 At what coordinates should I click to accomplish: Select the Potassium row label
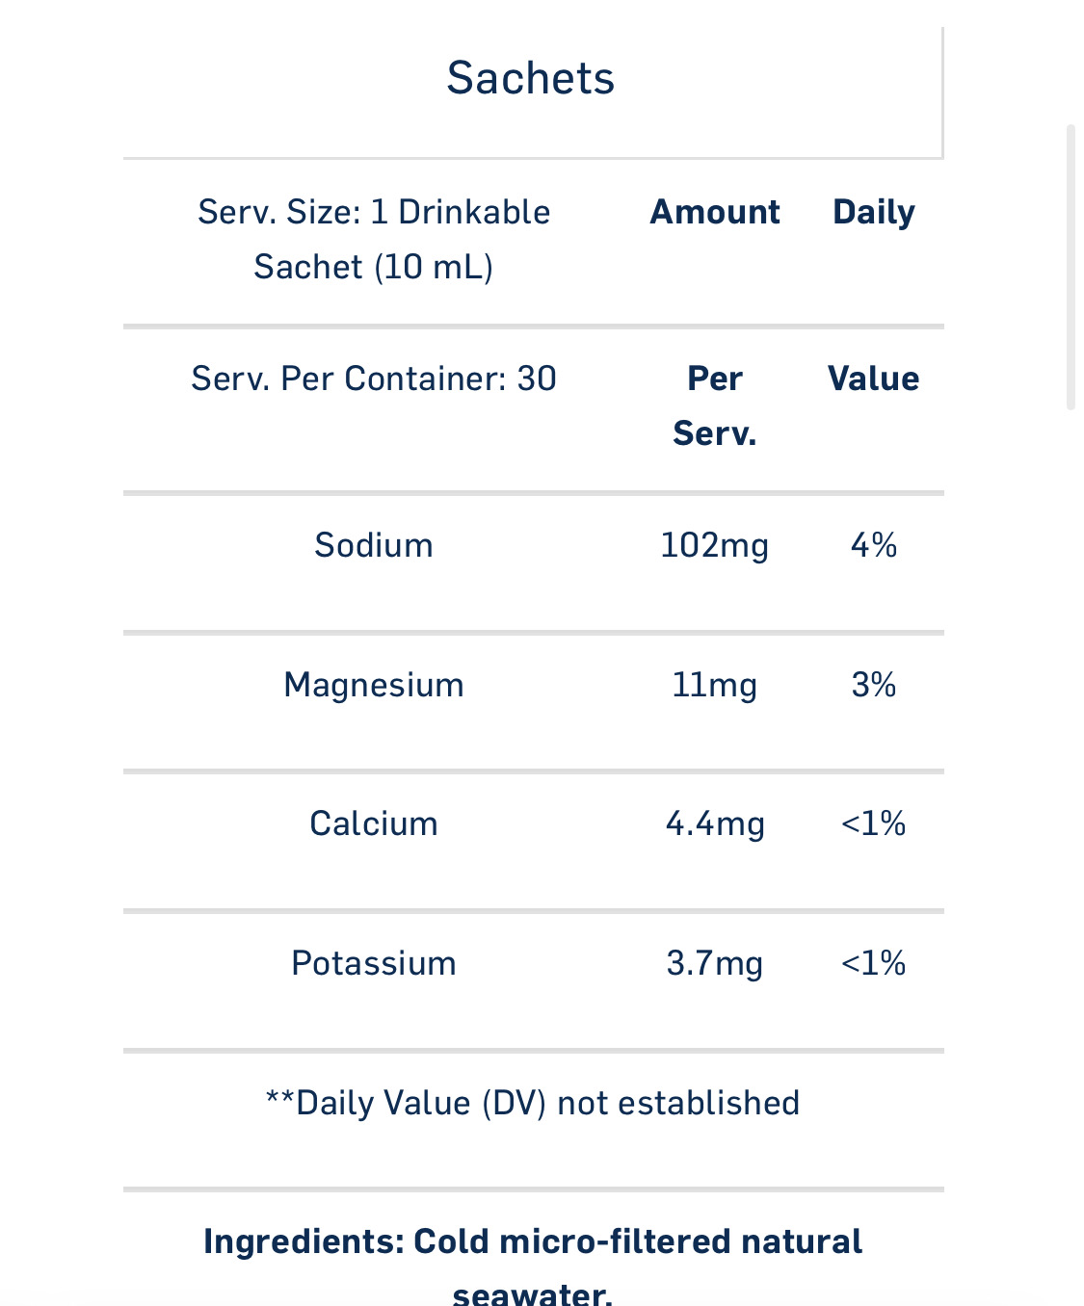coord(374,963)
